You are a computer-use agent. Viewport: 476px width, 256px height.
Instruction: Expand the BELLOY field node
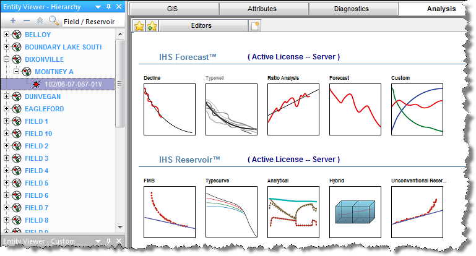pyautogui.click(x=7, y=35)
